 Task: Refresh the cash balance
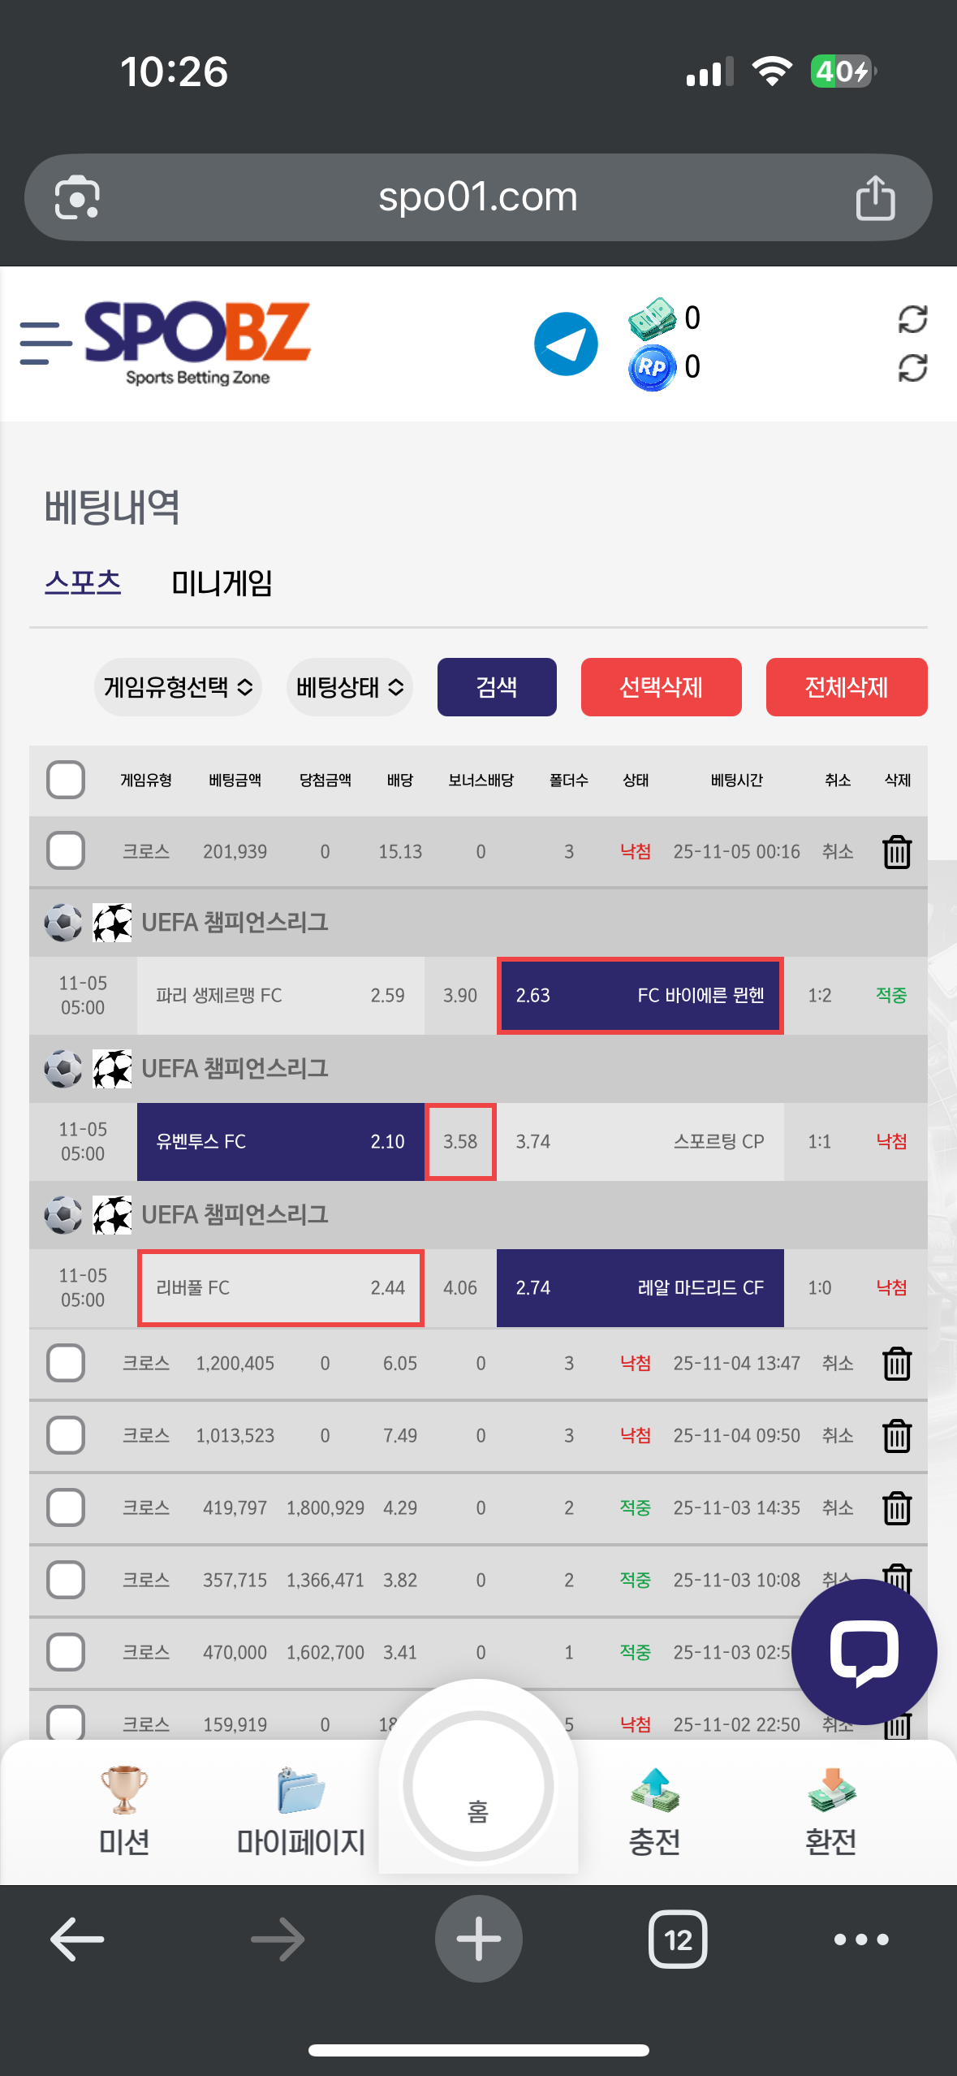point(912,319)
